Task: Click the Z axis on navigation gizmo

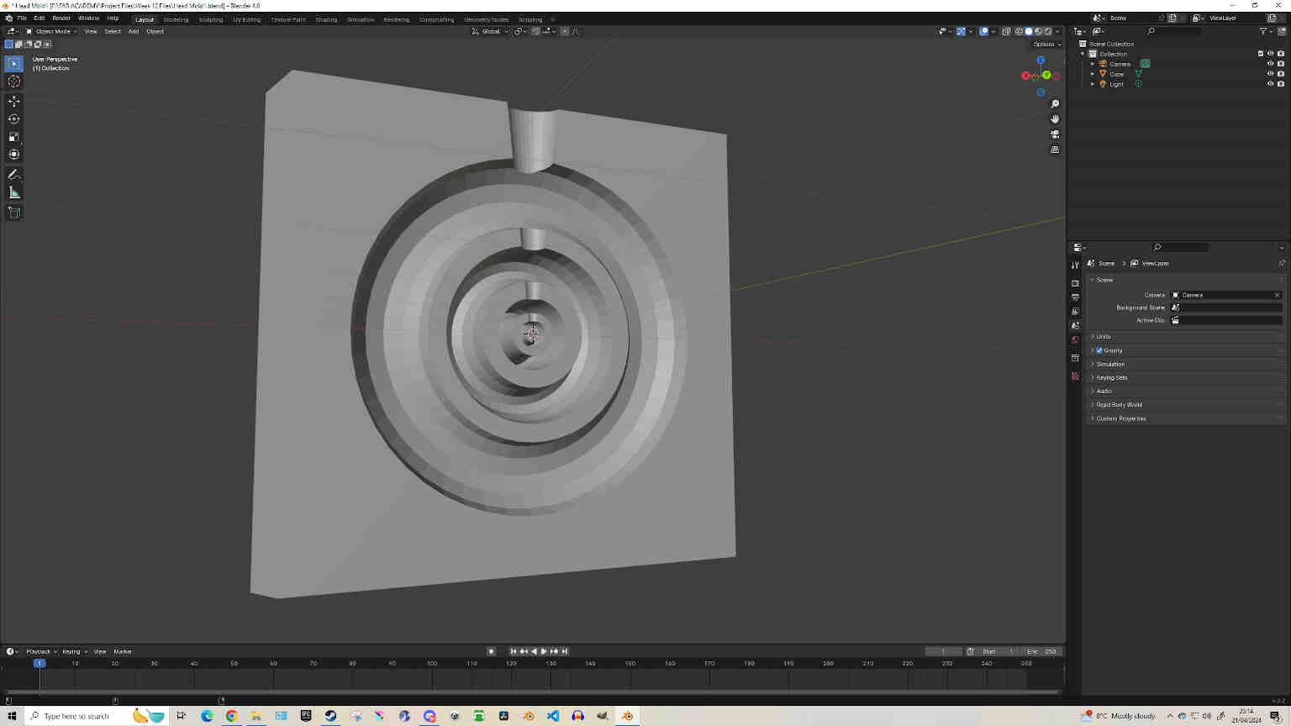Action: point(1041,60)
